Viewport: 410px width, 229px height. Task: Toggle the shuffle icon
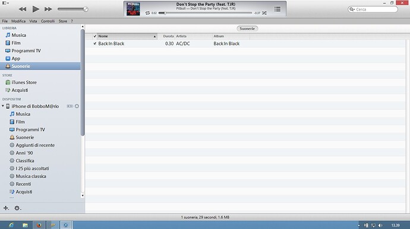tap(264, 13)
